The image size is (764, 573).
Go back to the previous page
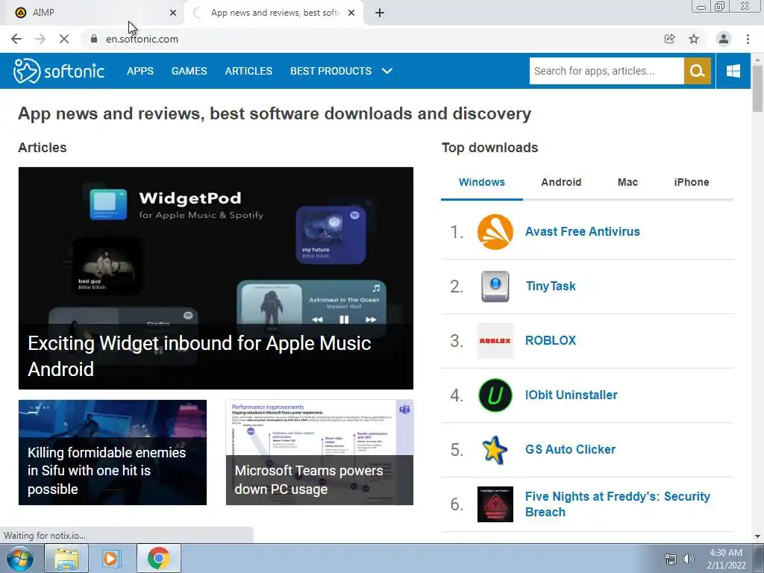(x=16, y=39)
